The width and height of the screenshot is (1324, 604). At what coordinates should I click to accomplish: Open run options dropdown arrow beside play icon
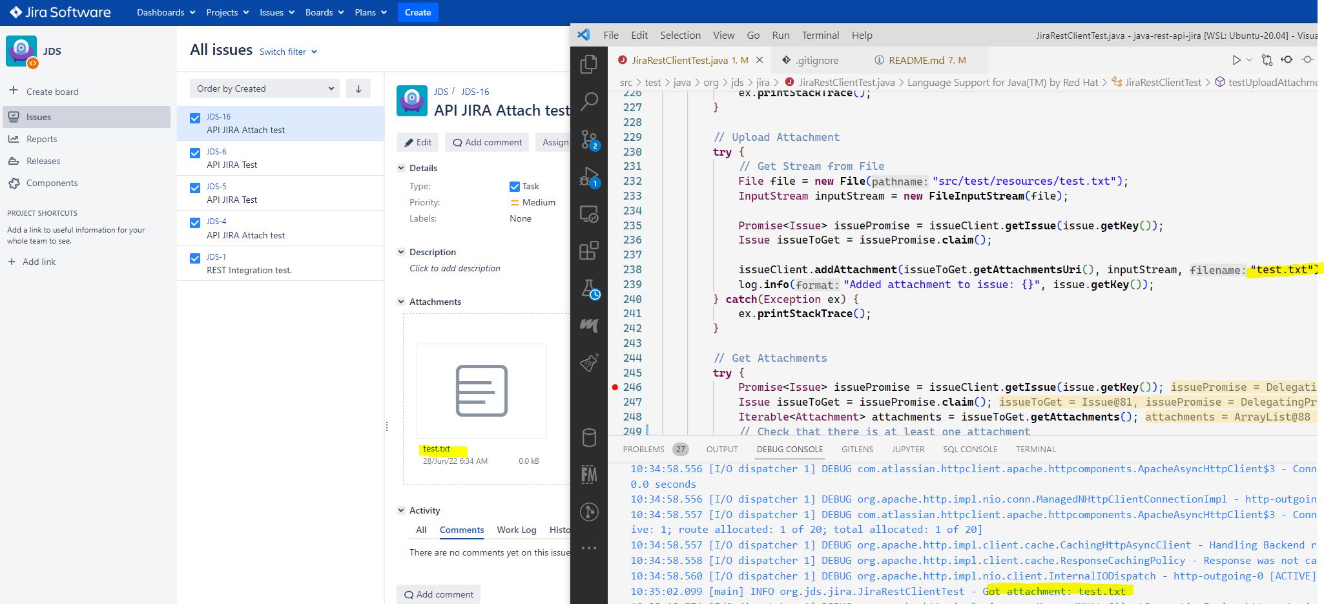pyautogui.click(x=1249, y=60)
